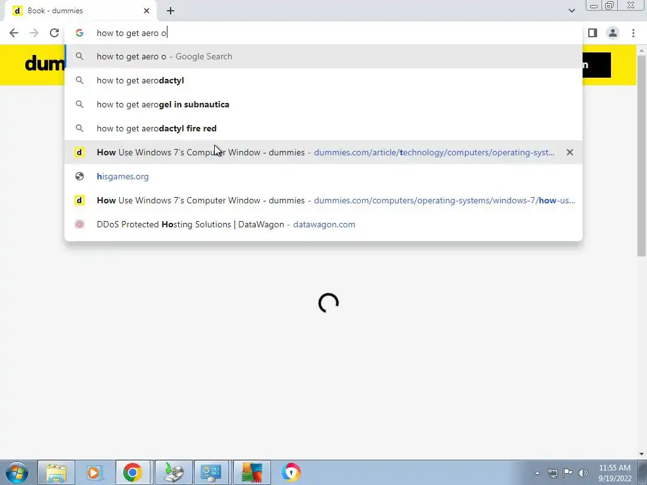Open the Windows Start button

pos(17,472)
